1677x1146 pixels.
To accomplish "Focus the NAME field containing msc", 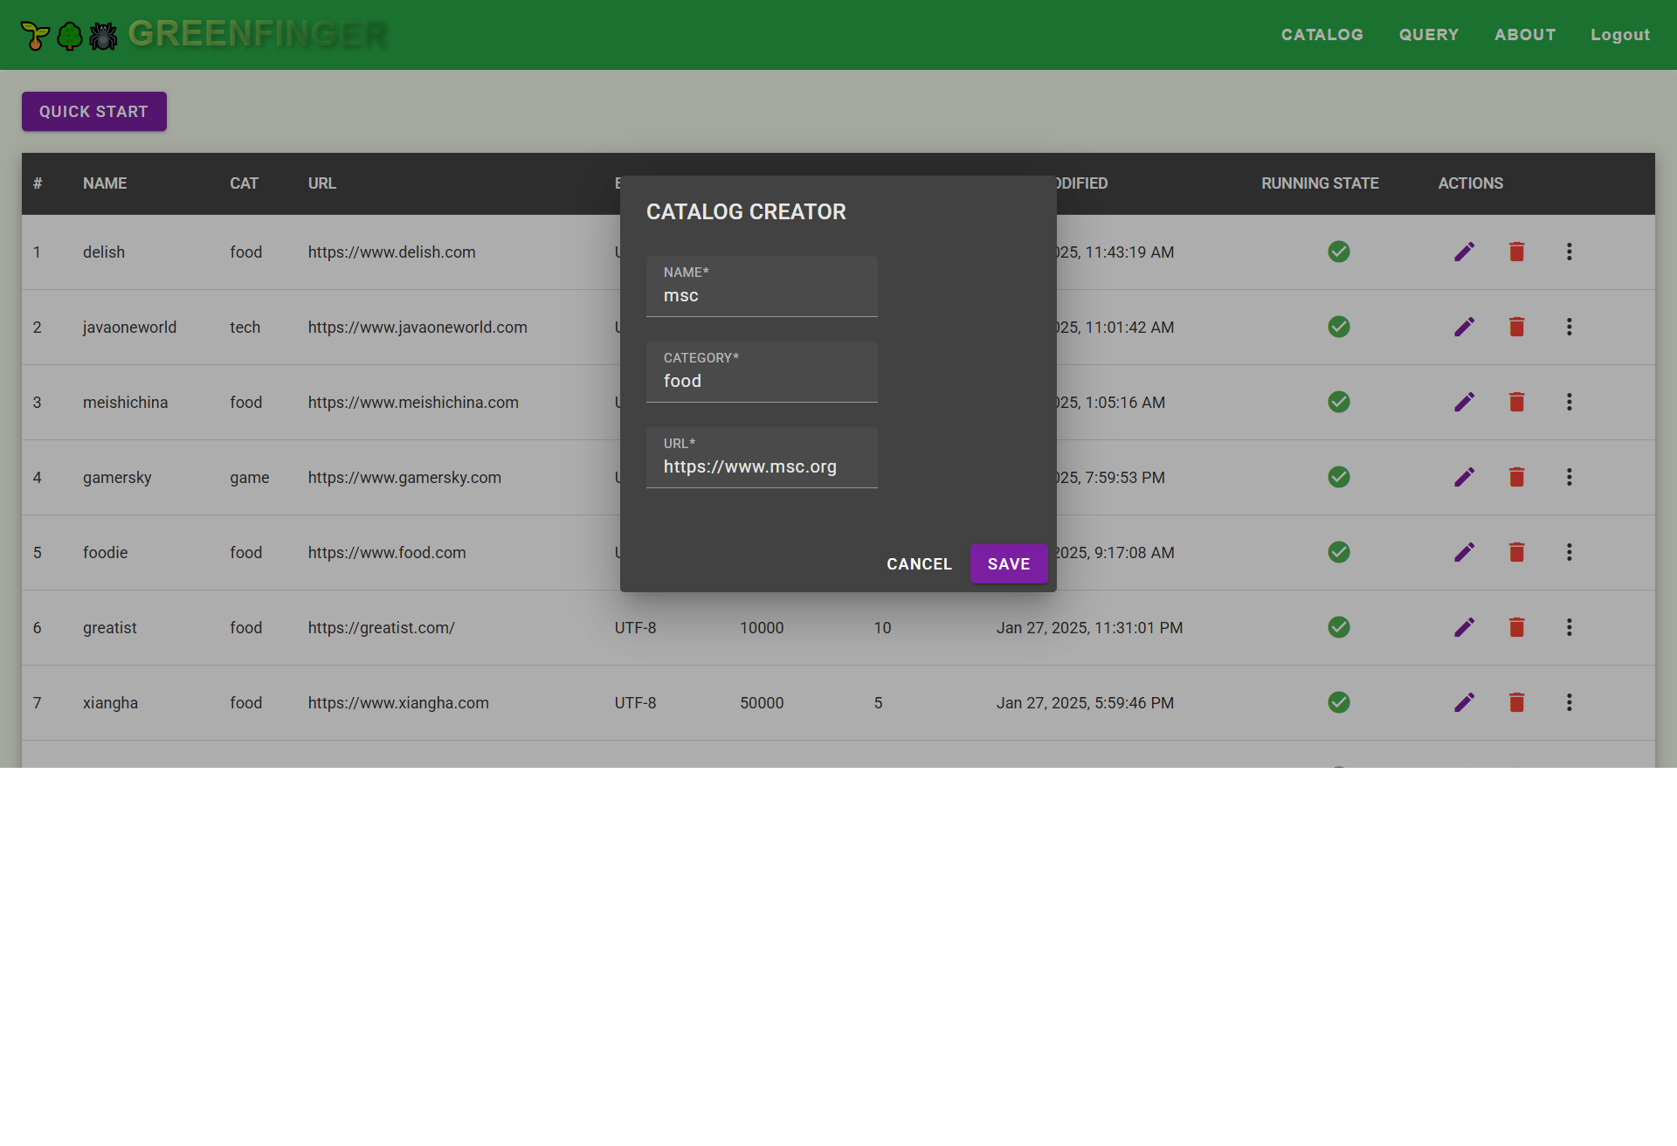I will [x=762, y=295].
